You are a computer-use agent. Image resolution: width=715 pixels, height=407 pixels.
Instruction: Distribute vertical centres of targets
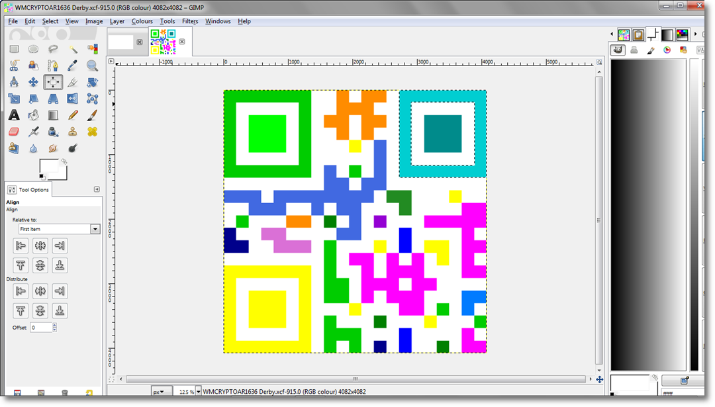(40, 311)
